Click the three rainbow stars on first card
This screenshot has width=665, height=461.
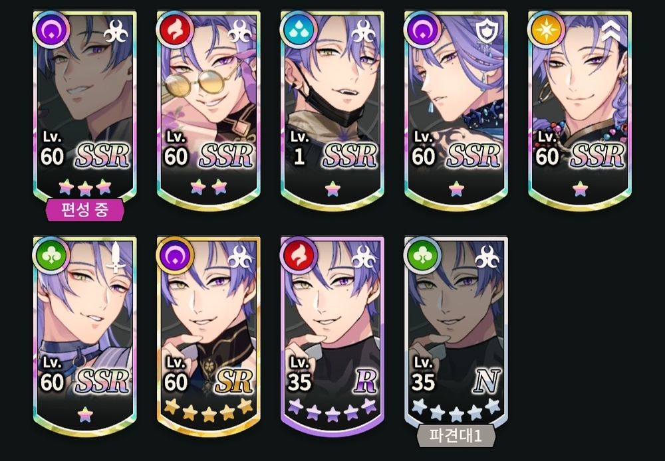pos(85,187)
